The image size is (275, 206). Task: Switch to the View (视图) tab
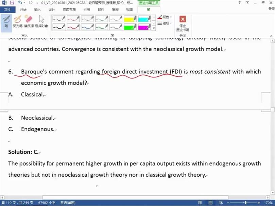click(130, 10)
